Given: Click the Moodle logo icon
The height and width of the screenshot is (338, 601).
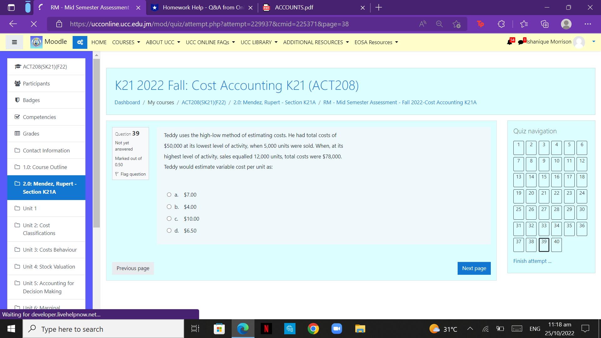Looking at the screenshot, I should pyautogui.click(x=36, y=42).
